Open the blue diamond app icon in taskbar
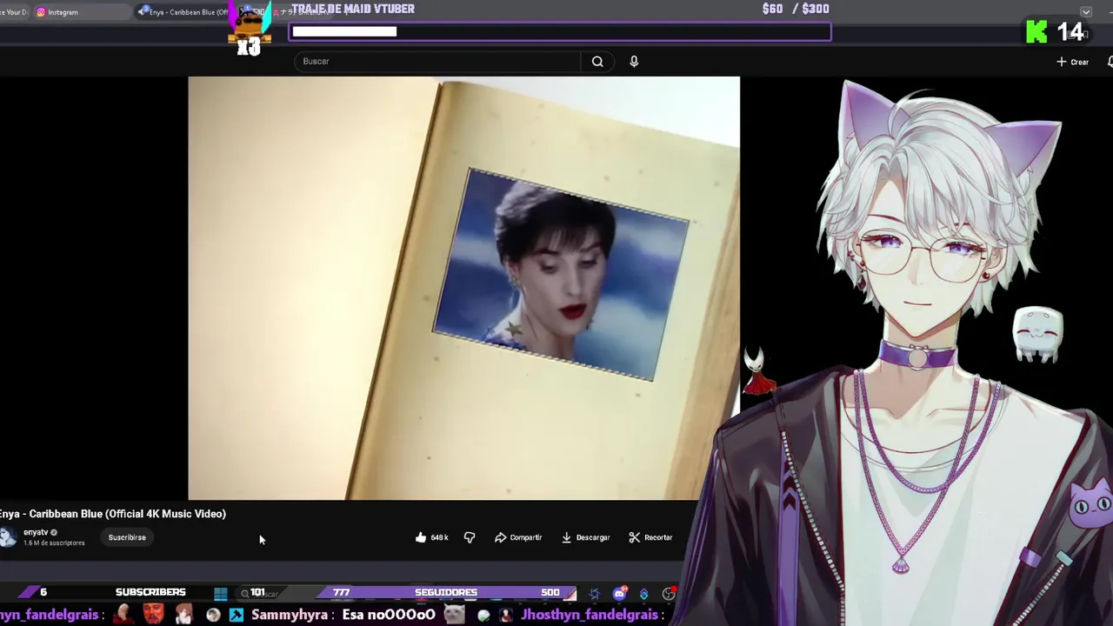Image resolution: width=1113 pixels, height=626 pixels. click(644, 594)
